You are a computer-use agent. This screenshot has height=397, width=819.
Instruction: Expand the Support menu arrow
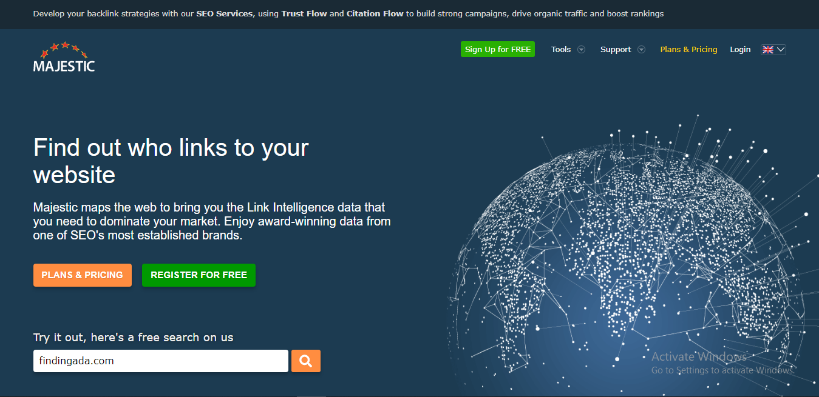(x=641, y=50)
